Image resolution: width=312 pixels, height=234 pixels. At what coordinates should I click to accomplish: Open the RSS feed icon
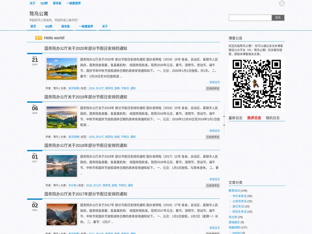282,3
